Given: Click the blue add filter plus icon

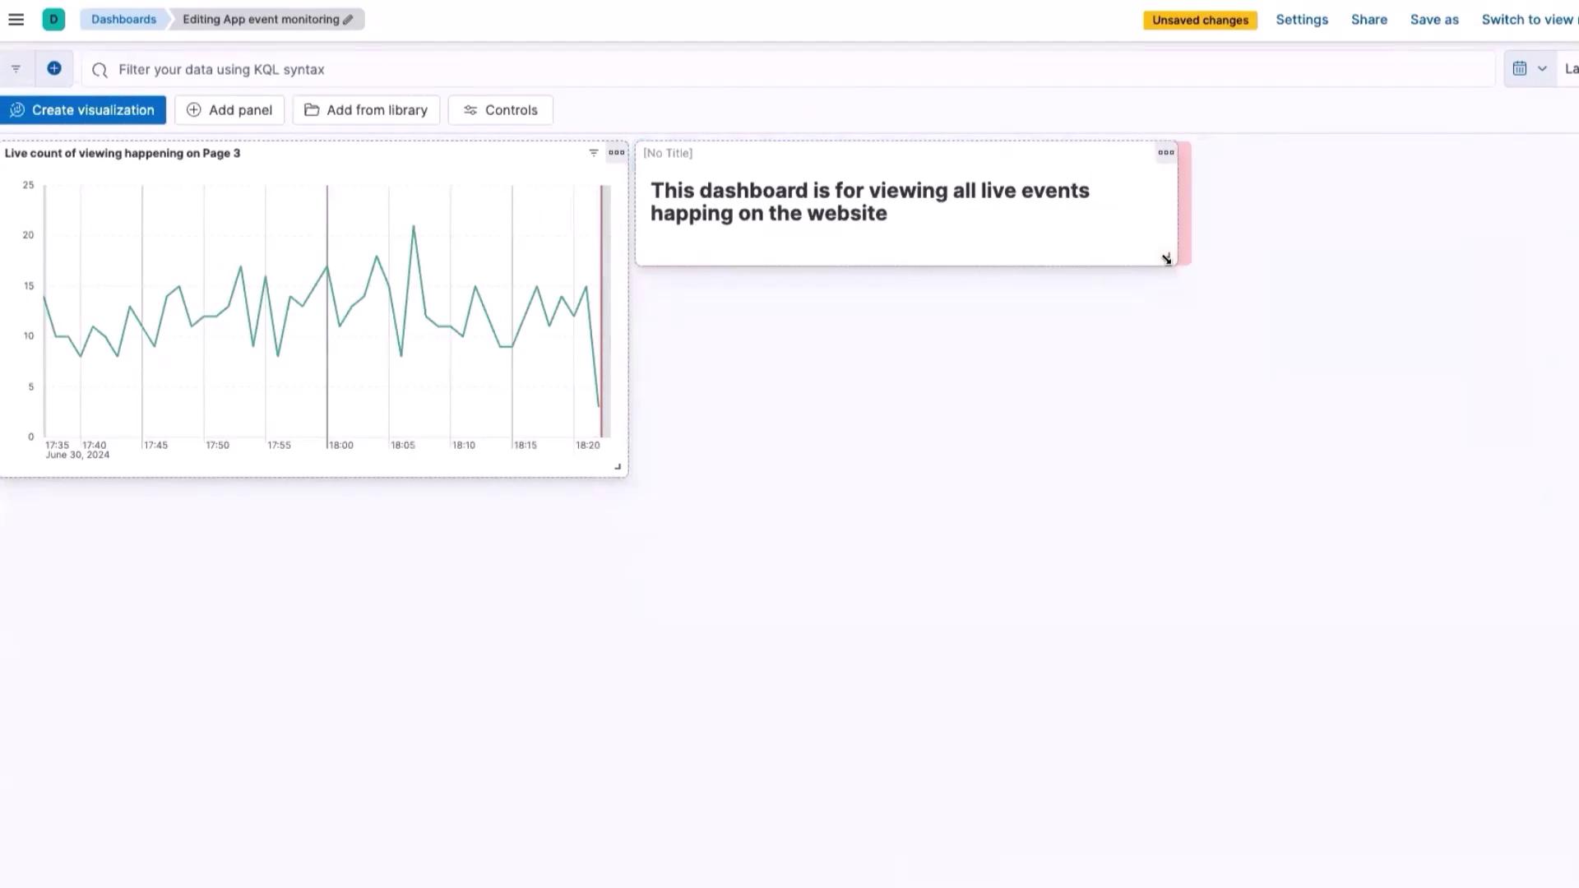Looking at the screenshot, I should [54, 69].
